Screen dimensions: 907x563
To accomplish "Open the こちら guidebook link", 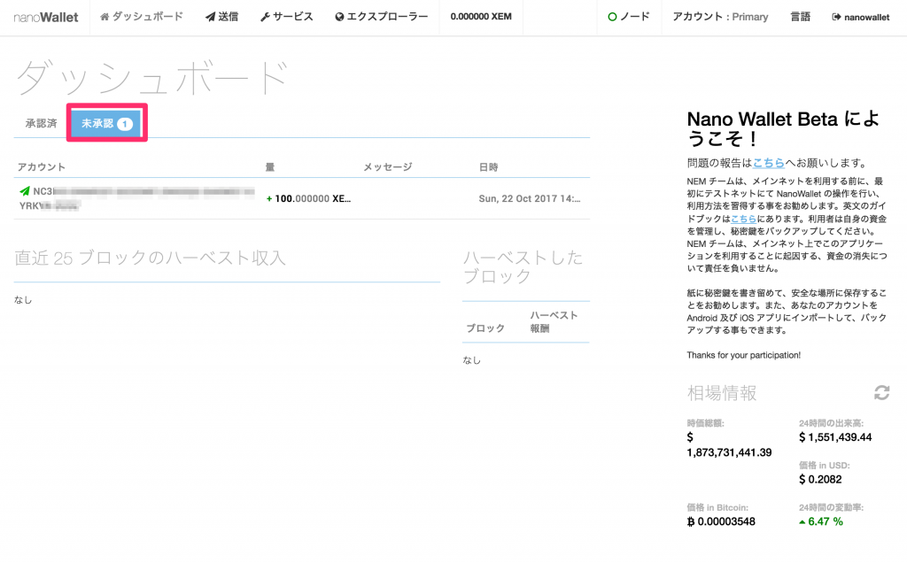I will [743, 219].
